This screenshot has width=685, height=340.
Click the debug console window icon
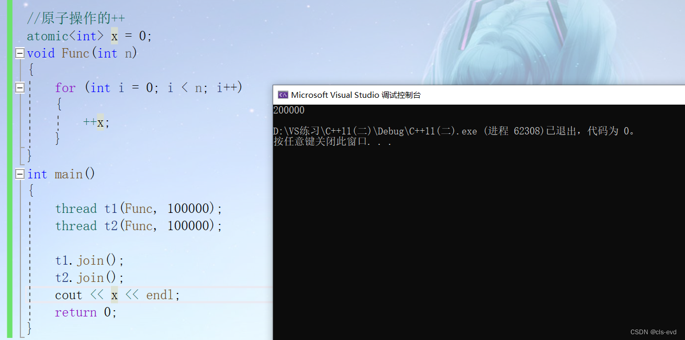[x=283, y=95]
